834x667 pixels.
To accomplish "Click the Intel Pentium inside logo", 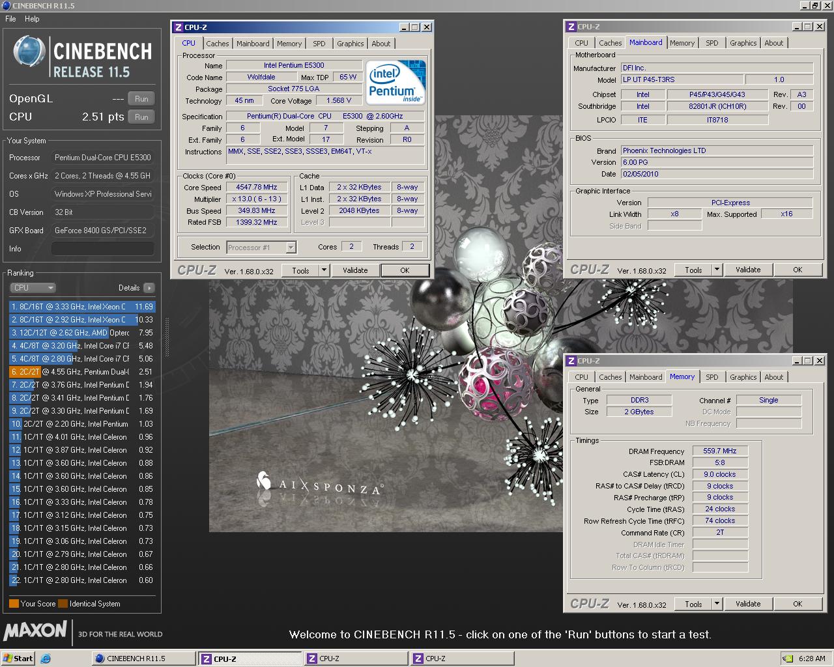I will pyautogui.click(x=396, y=82).
